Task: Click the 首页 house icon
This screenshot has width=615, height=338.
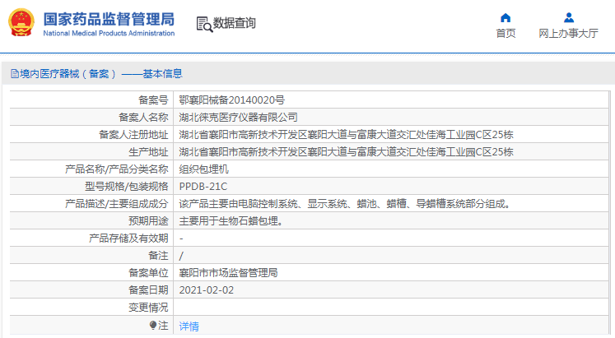Action: (x=506, y=17)
